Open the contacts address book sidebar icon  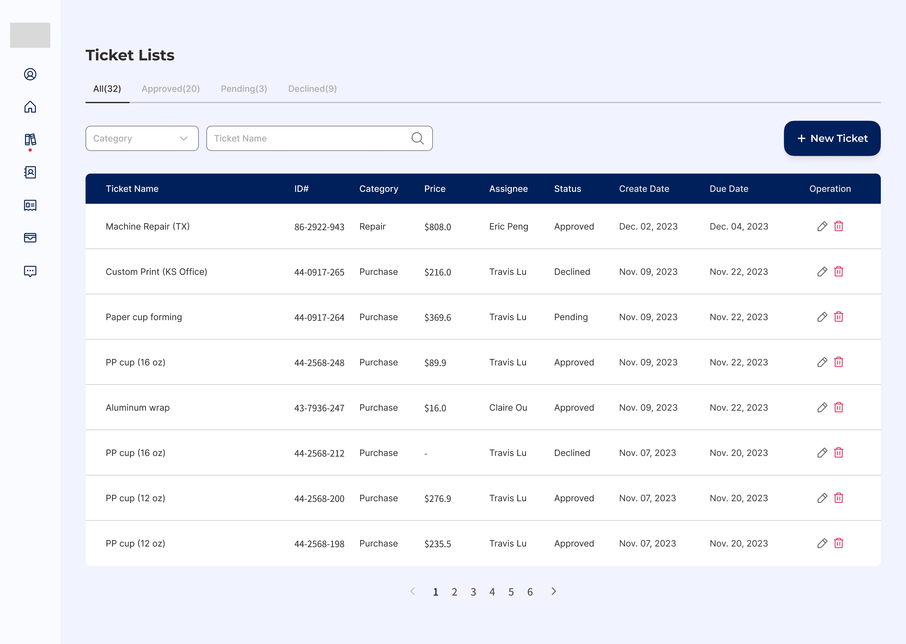point(30,172)
